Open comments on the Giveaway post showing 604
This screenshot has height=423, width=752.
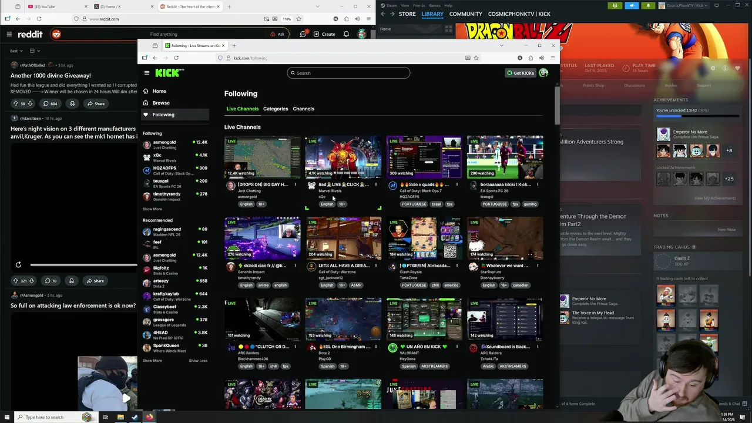(x=50, y=103)
